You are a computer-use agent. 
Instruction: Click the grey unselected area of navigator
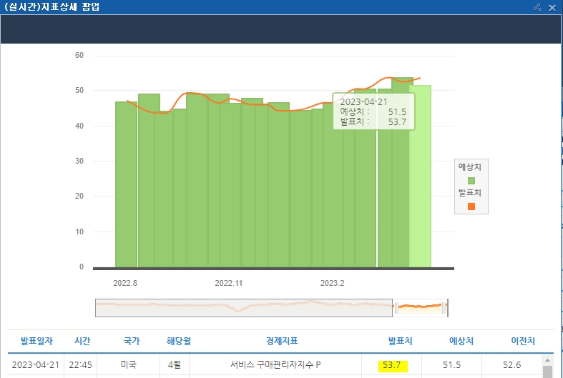244,308
